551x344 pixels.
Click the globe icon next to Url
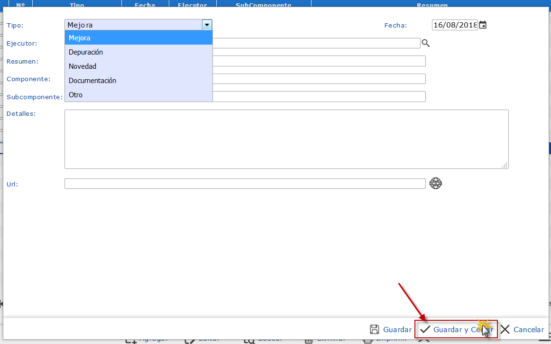coord(436,183)
